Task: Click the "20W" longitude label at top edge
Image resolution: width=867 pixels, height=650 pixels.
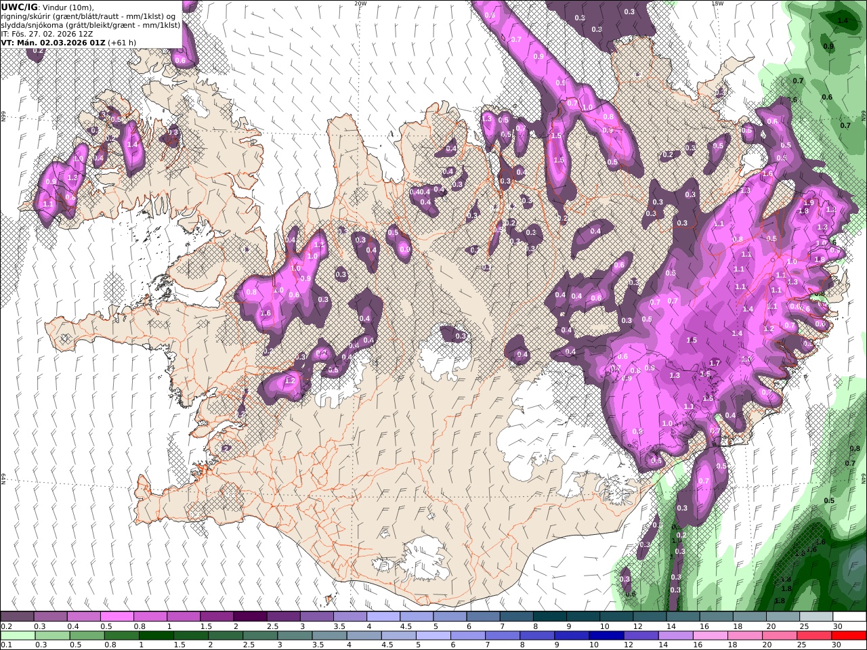Action: (361, 3)
